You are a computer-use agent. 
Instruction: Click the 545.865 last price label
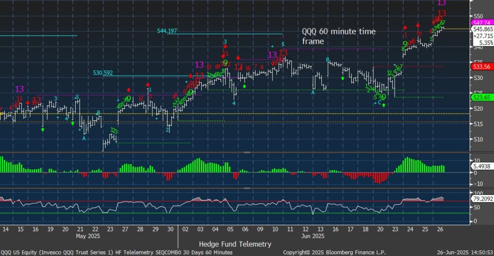482,29
